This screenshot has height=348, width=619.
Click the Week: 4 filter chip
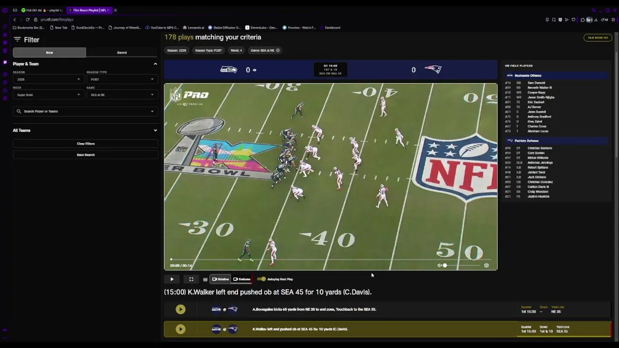[x=236, y=50]
